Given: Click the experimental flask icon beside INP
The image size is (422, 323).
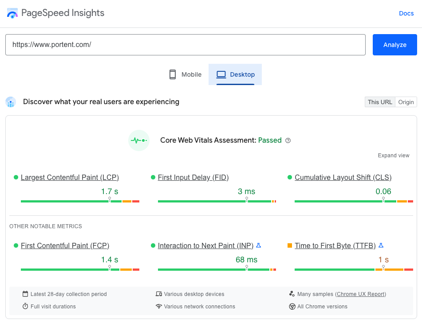Looking at the screenshot, I should [258, 245].
